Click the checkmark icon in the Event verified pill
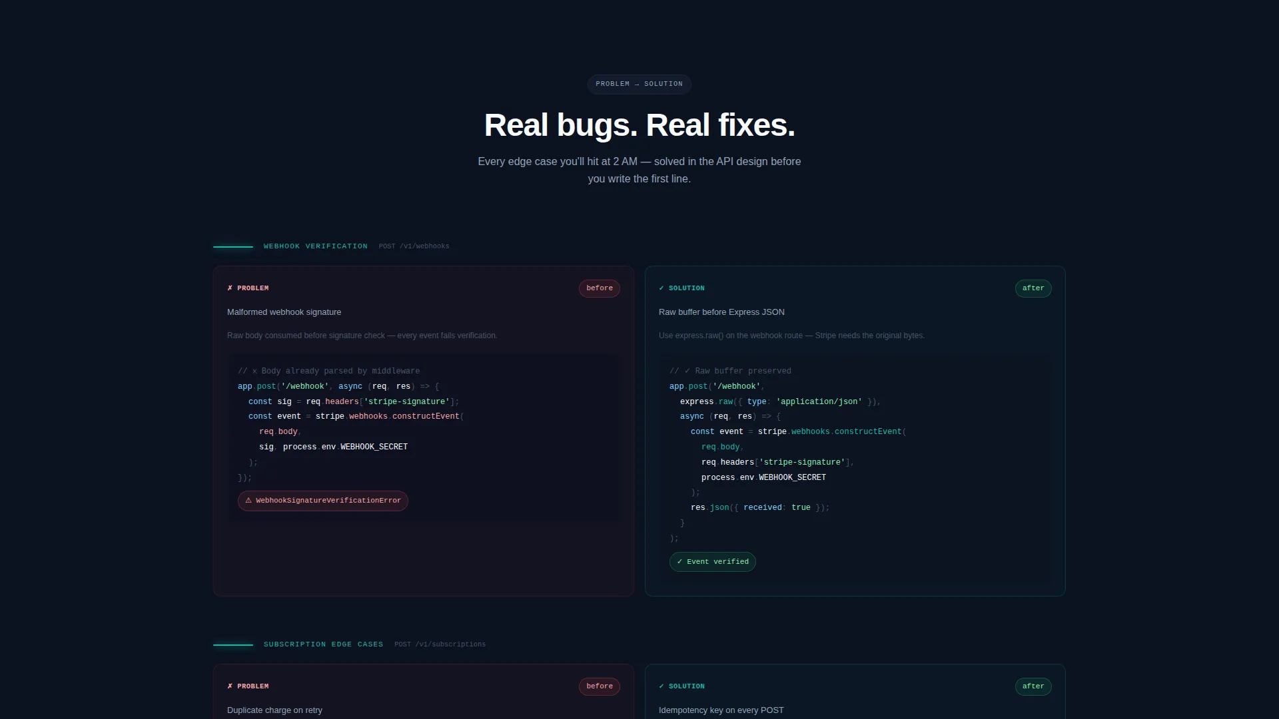The height and width of the screenshot is (719, 1279). [x=679, y=562]
